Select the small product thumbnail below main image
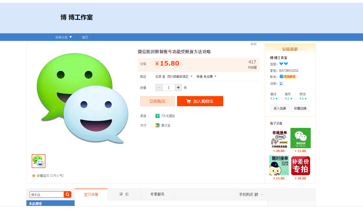 coord(39,161)
